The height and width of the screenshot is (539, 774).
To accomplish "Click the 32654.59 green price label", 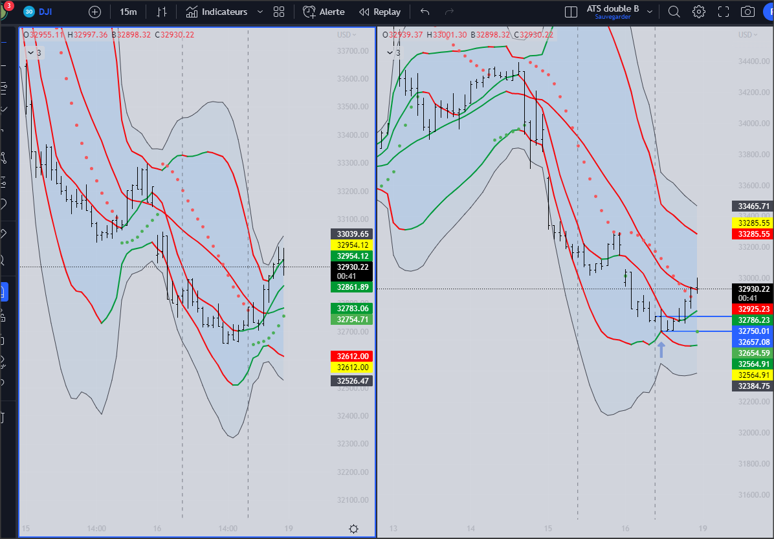I will coord(753,353).
